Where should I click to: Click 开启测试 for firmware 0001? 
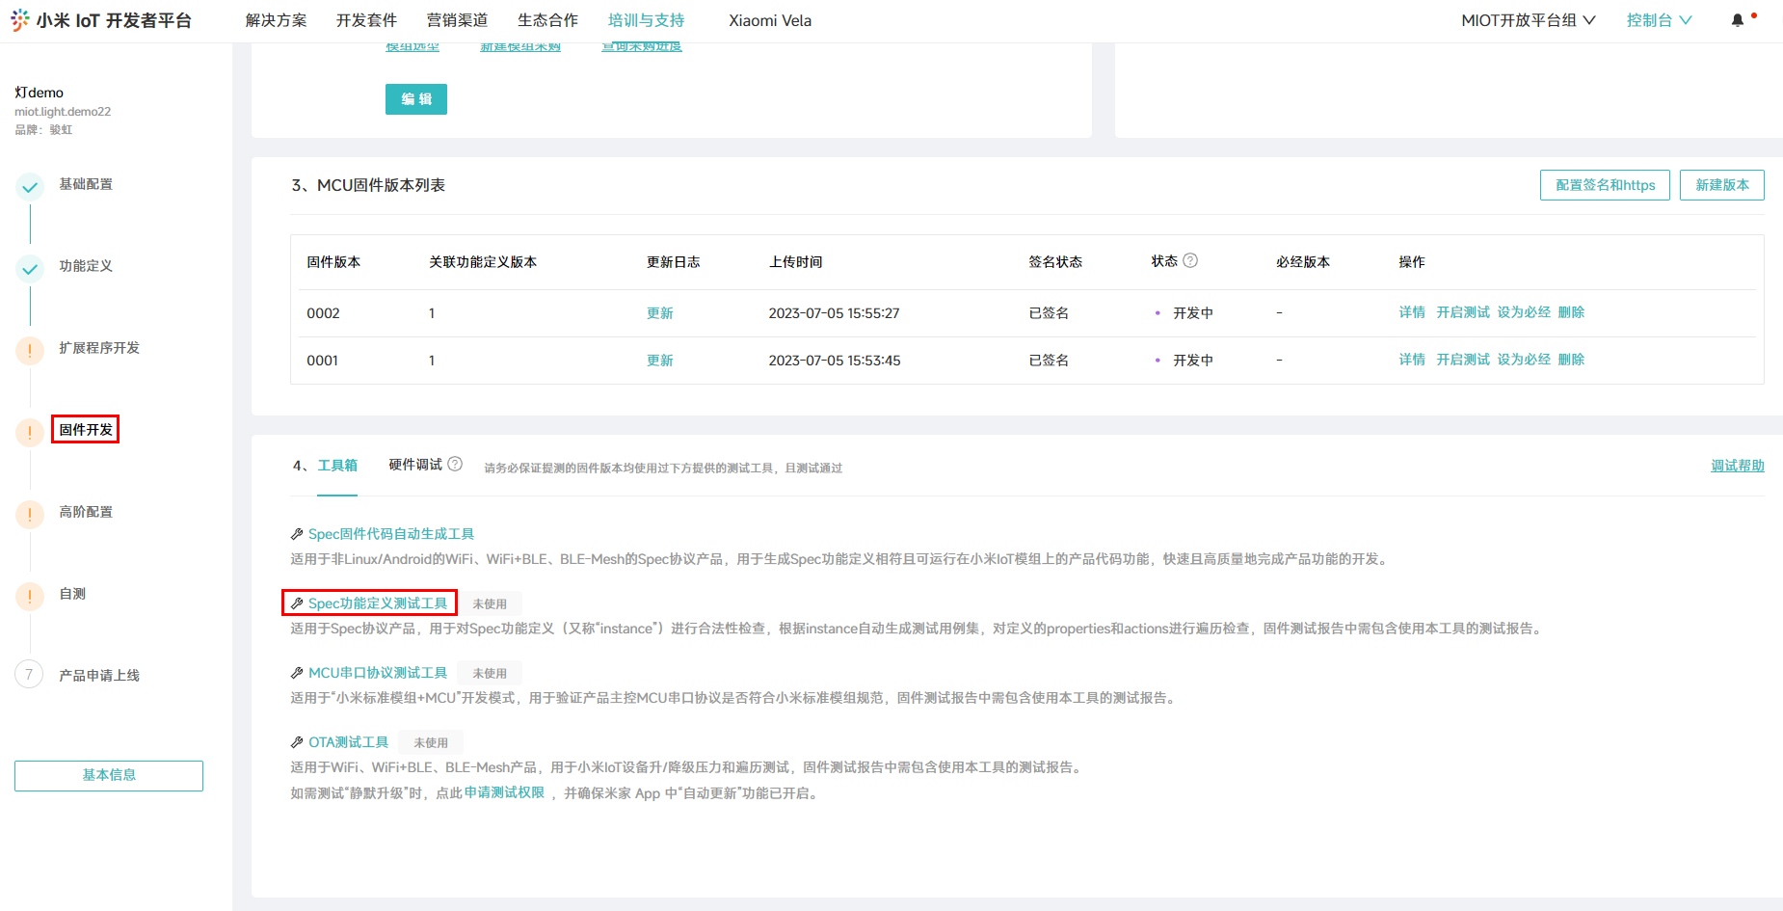(1463, 360)
